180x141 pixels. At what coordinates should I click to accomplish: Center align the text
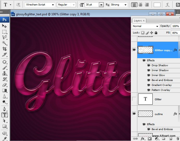pos(140,5)
